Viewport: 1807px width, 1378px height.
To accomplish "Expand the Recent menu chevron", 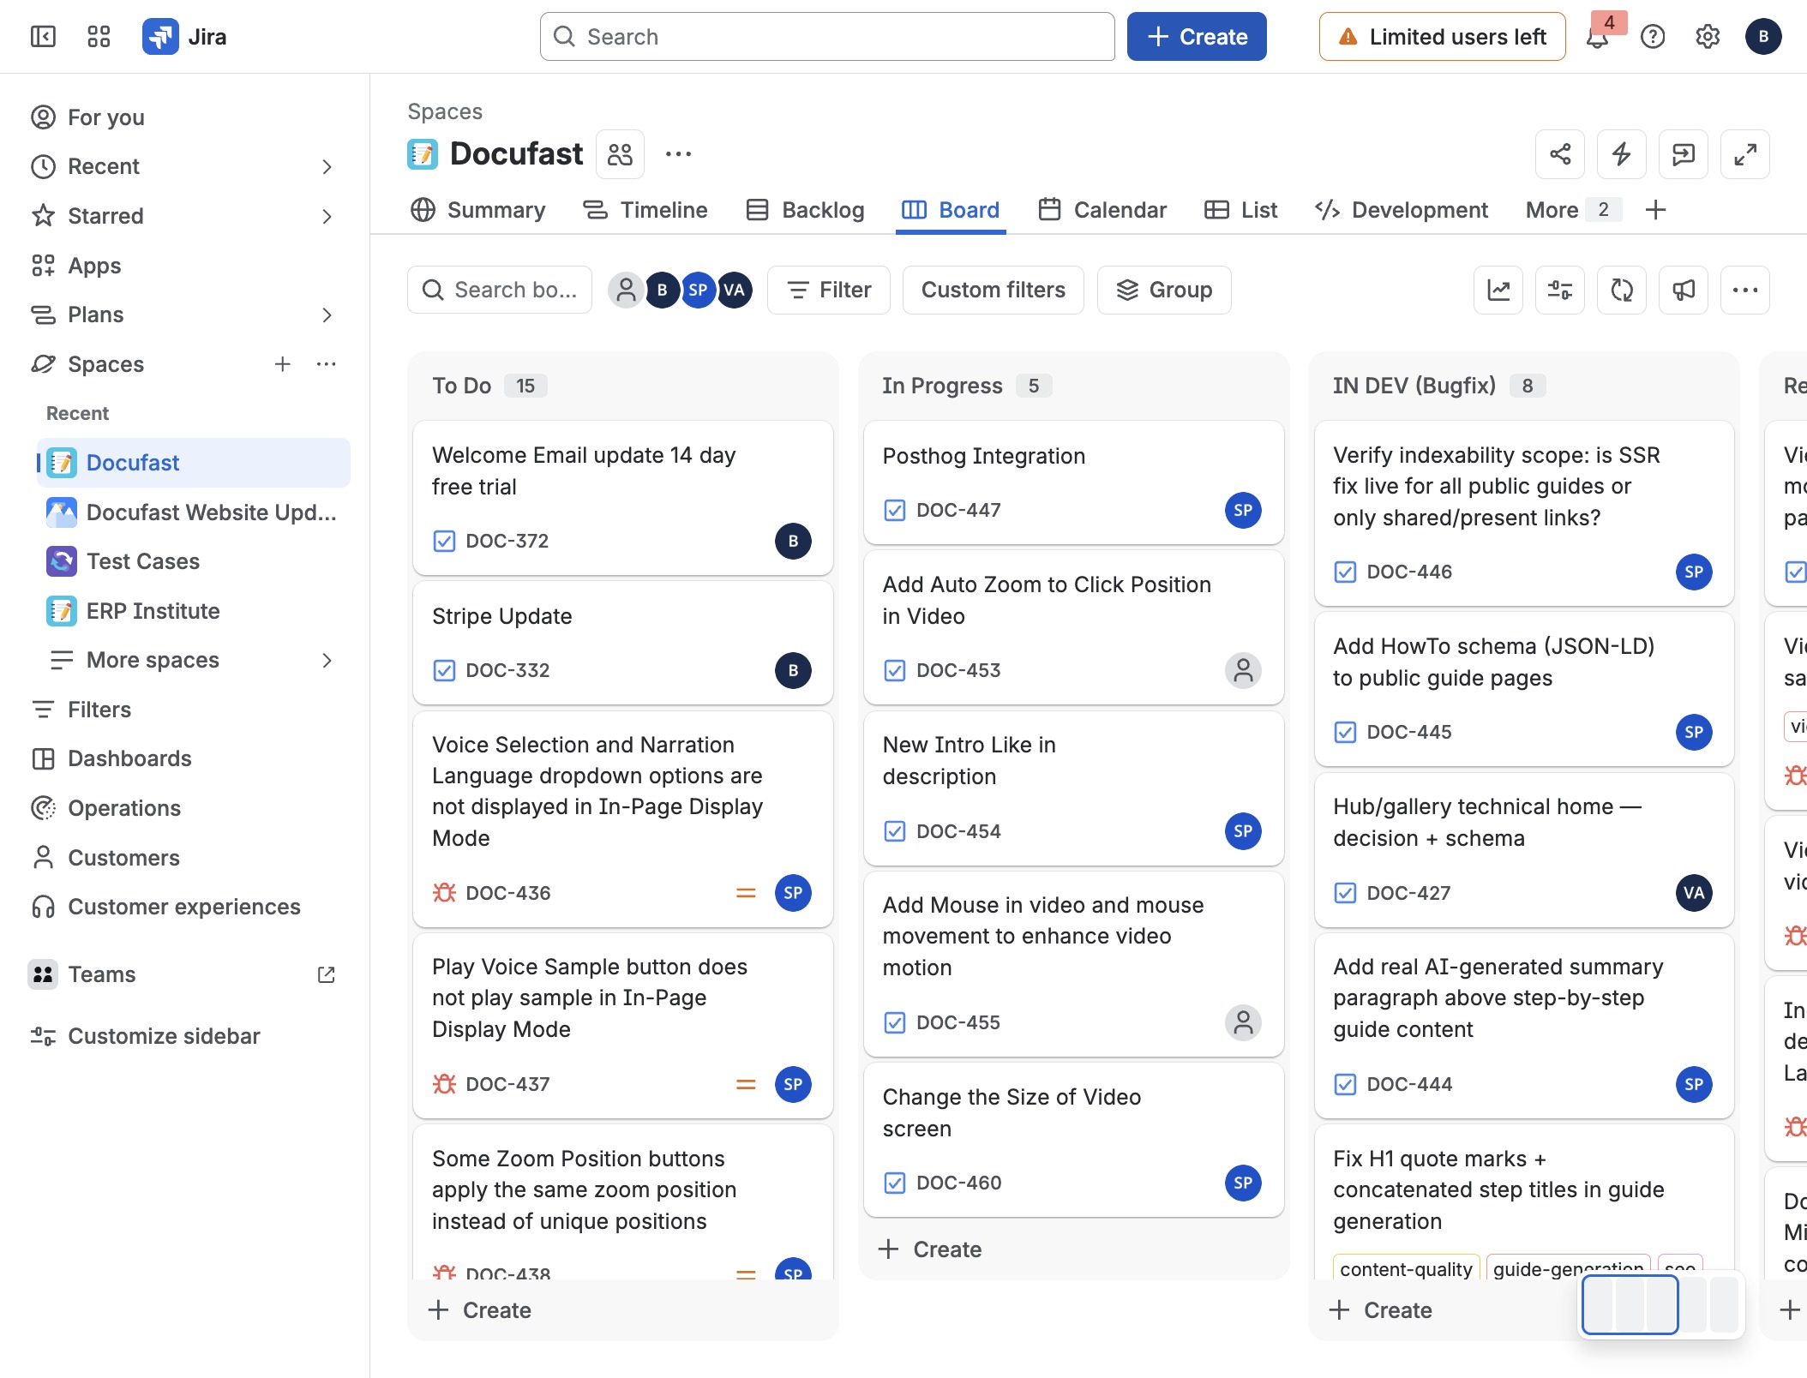I will point(327,166).
